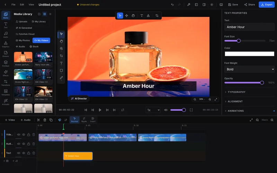Mute the Audio track
Viewport: 277px width, 173px height.
19,144
